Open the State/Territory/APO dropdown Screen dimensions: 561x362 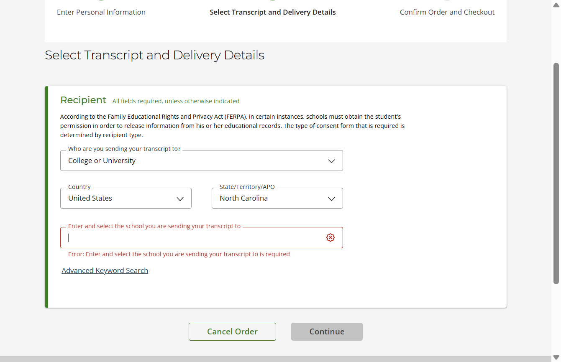[x=277, y=198]
